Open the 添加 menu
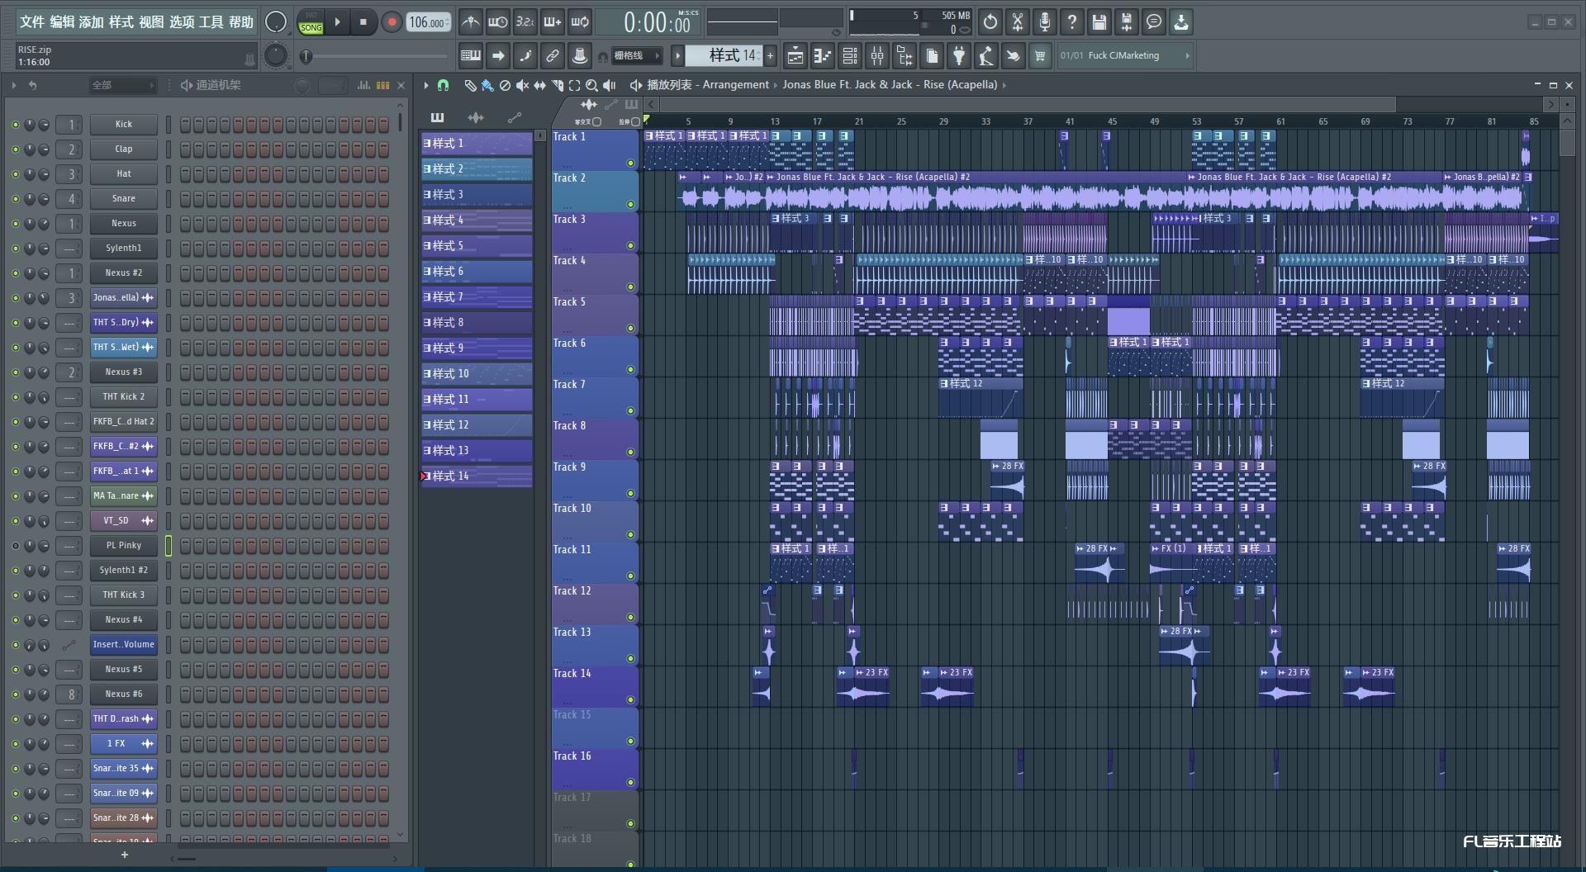Viewport: 1586px width, 872px height. pyautogui.click(x=92, y=22)
